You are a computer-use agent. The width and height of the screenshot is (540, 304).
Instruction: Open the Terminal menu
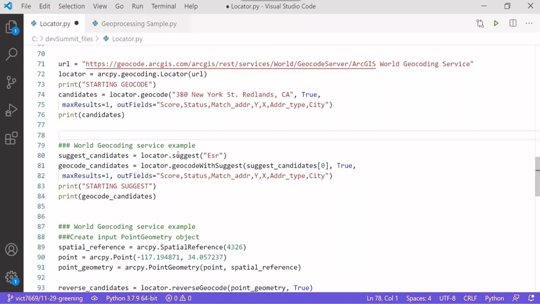pos(163,6)
